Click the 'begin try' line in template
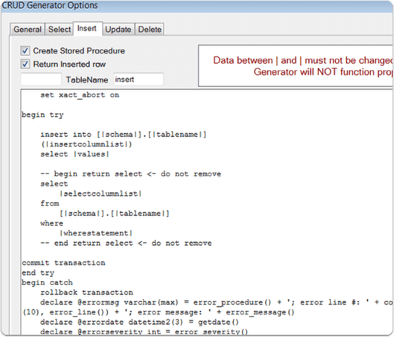394x337 pixels. [43, 115]
